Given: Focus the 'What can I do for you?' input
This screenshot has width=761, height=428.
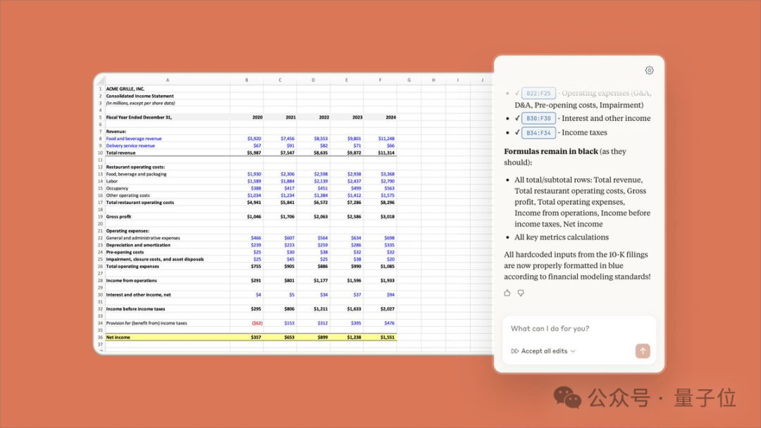Looking at the screenshot, I should [578, 329].
